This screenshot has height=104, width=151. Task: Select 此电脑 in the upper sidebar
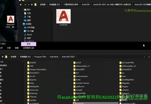pyautogui.click(x=27, y=24)
